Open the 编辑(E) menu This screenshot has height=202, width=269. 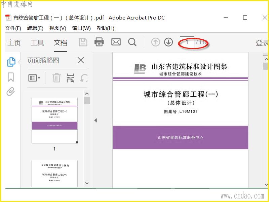point(35,28)
